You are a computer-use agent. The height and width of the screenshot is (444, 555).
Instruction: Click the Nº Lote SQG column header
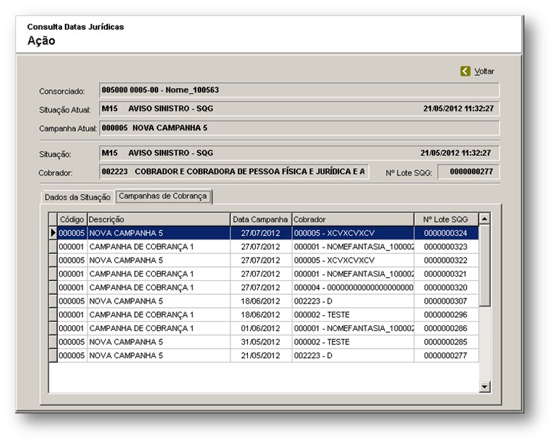[446, 219]
